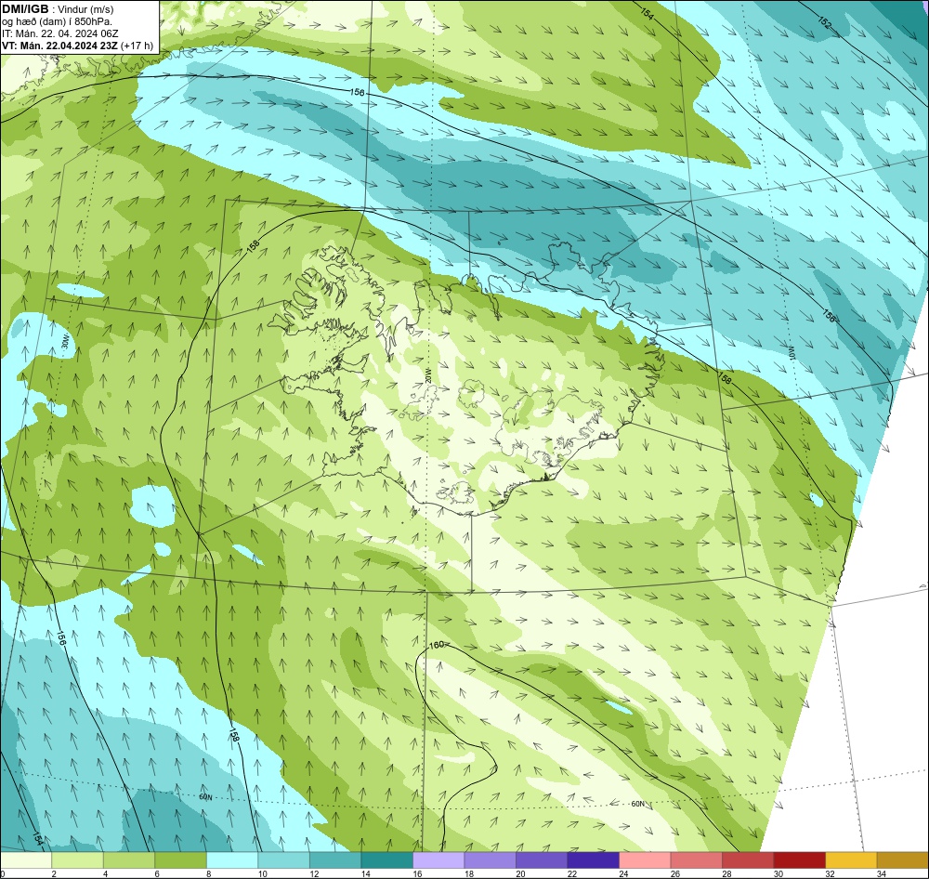The width and height of the screenshot is (929, 879).
Task: Pick the 22–24 m/s dark indigo legend swatch
Action: tap(593, 860)
